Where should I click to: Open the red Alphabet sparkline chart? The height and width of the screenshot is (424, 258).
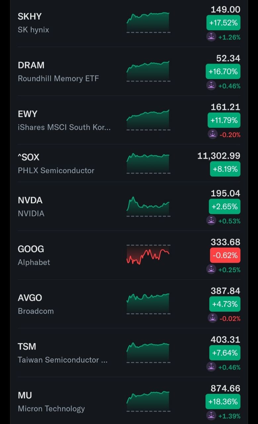(148, 255)
